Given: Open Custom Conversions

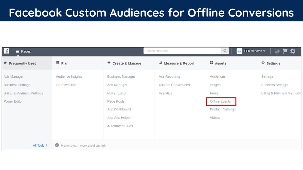Looking at the screenshot, I should pos(174,85).
